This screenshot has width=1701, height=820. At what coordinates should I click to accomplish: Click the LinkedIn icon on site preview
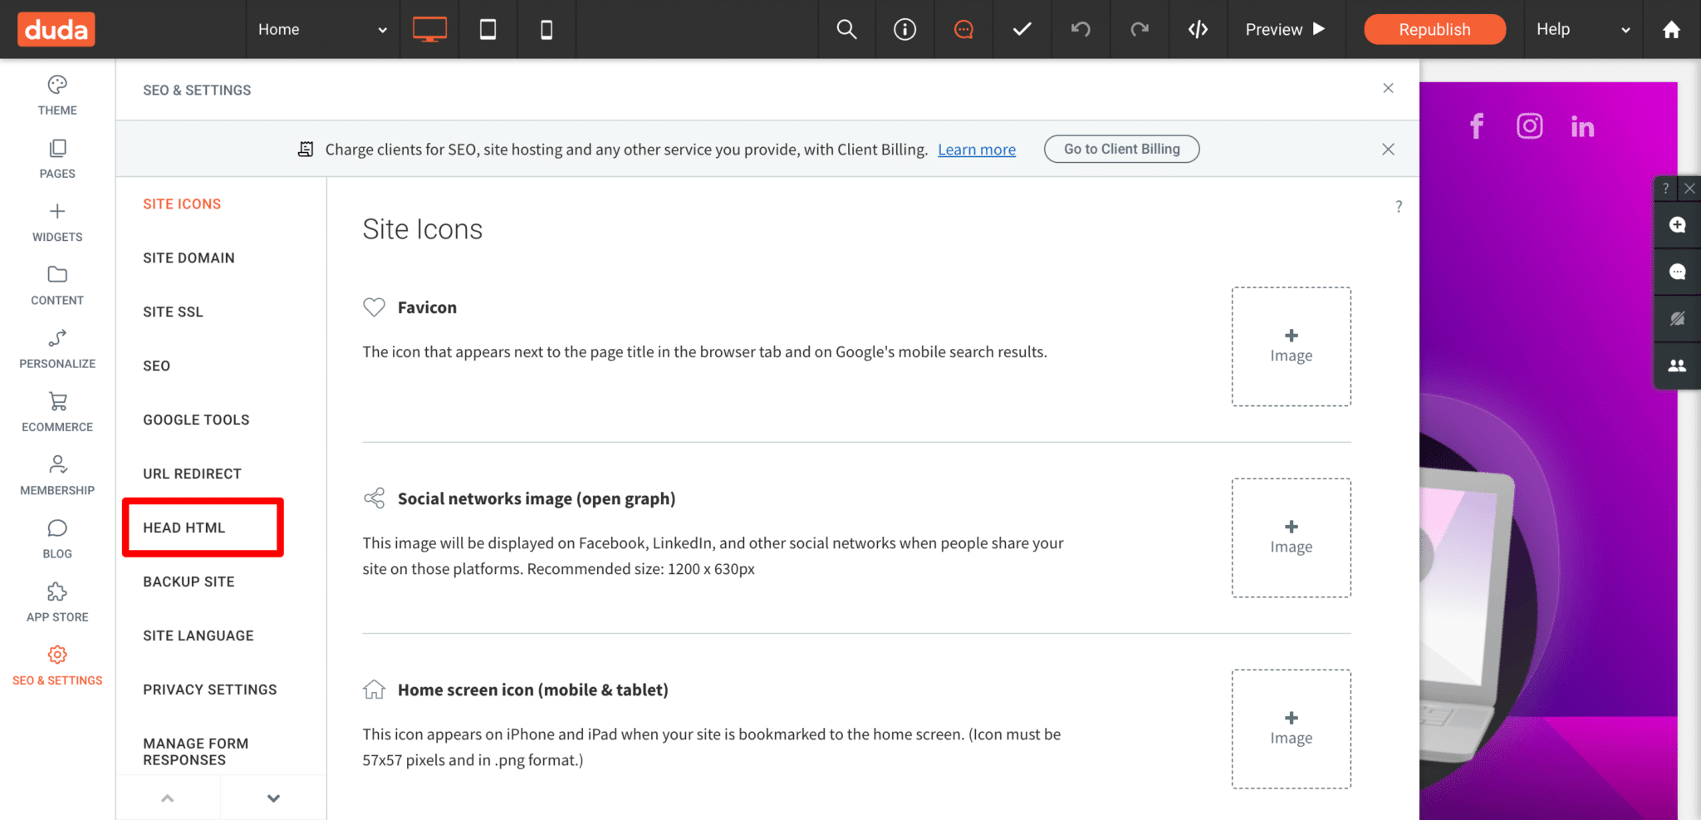click(1582, 126)
